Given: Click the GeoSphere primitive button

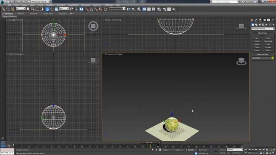Looking at the screenshot, I should coord(268,41).
